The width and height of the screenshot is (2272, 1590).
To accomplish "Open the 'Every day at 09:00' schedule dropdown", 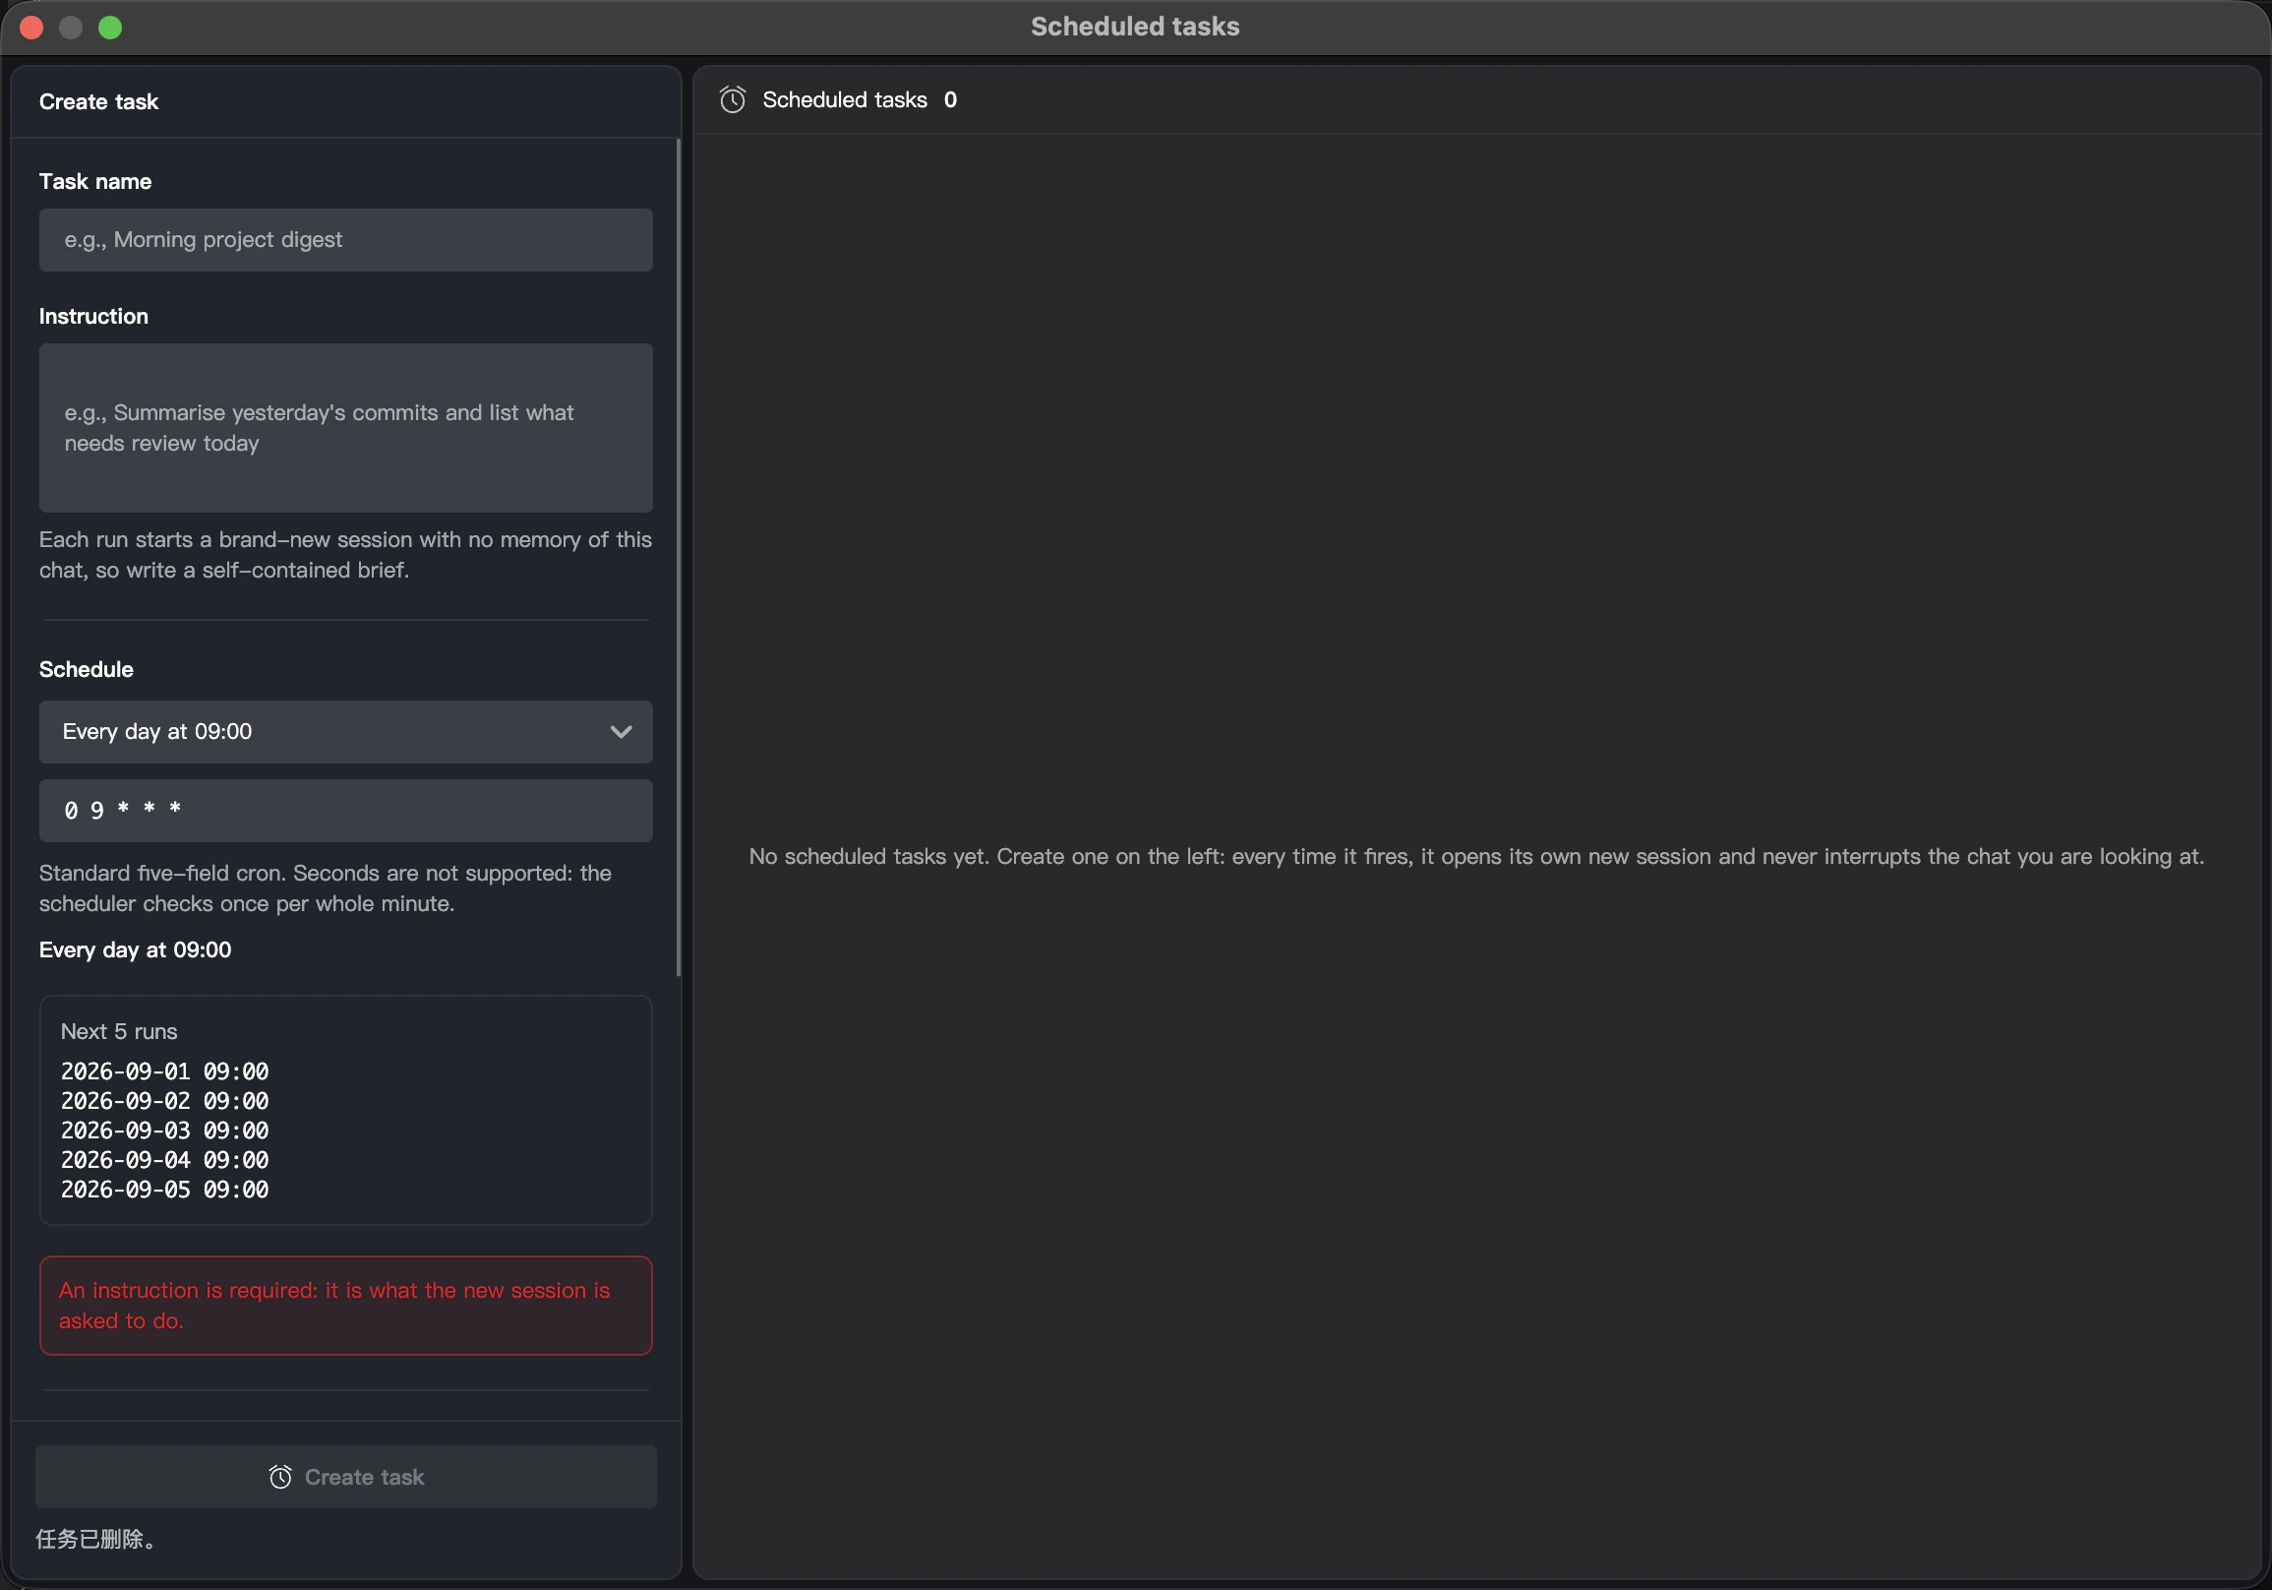I will [x=345, y=732].
